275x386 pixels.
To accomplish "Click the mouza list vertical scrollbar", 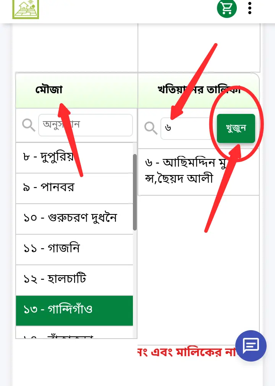I will [x=135, y=191].
